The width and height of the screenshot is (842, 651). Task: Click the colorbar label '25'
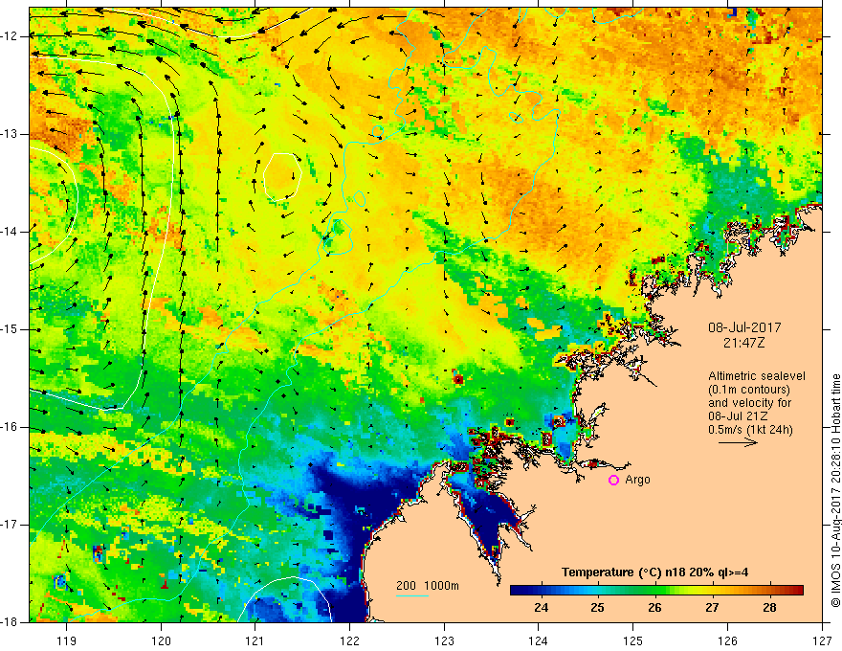598,608
